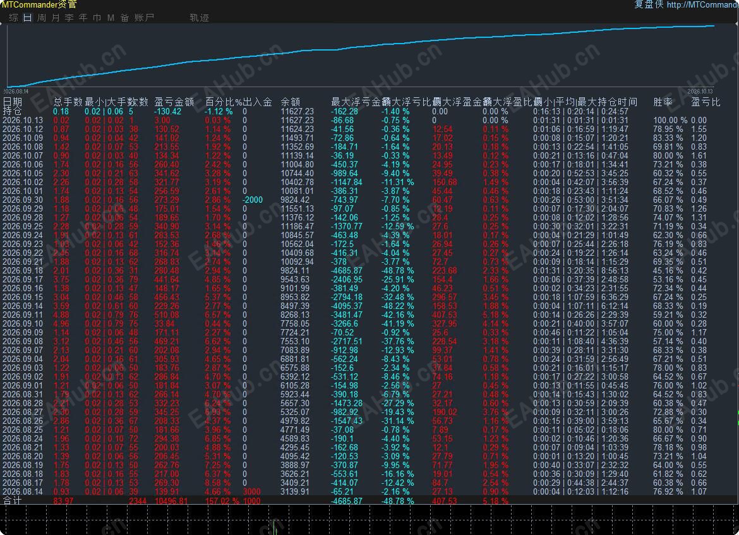Open the http://MTCommand link at top right
Image resolution: width=739 pixels, height=535 pixels.
(702, 4)
